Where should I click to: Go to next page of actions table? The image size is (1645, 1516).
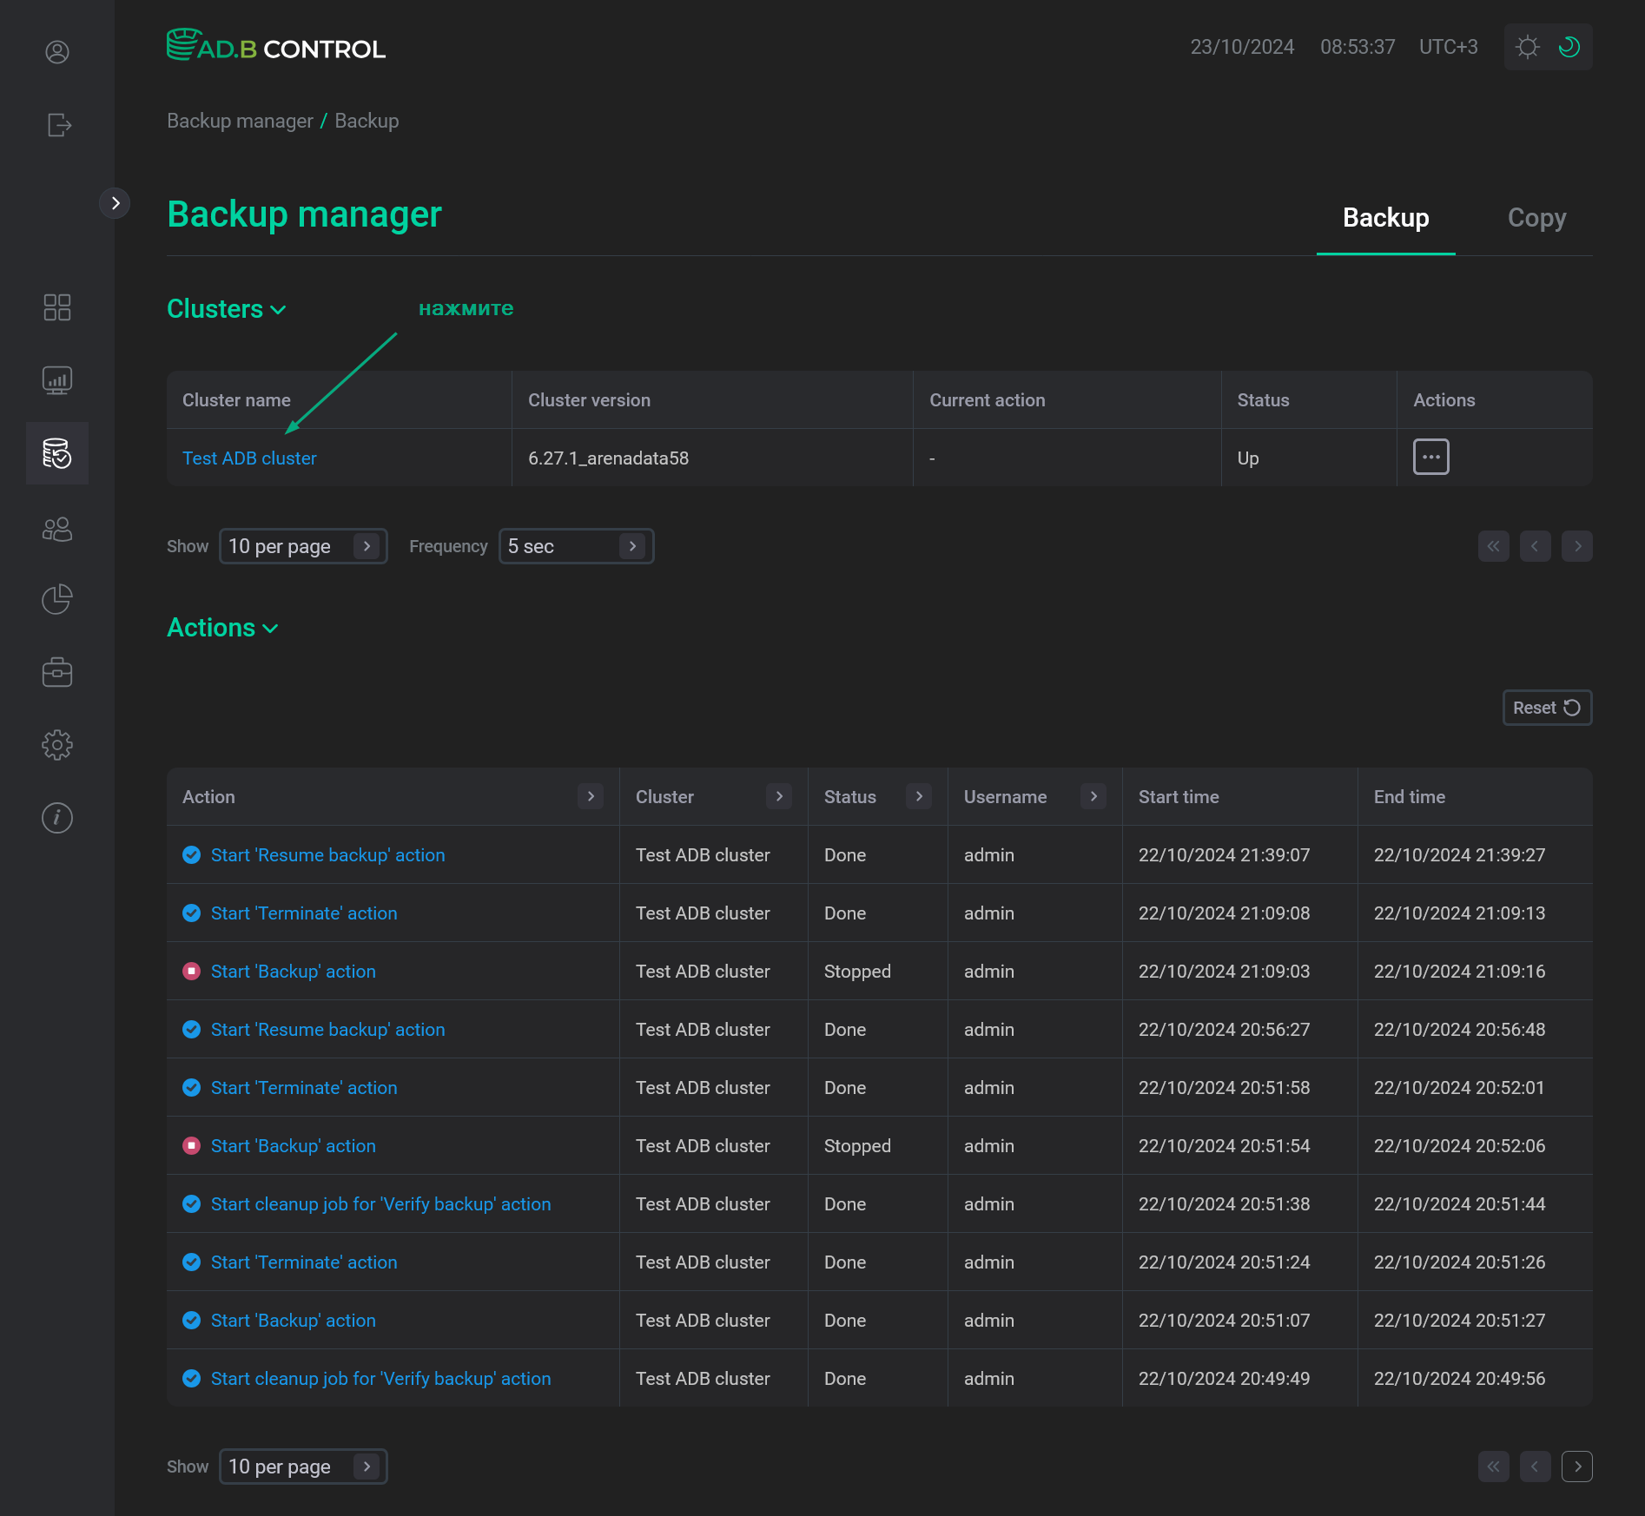coord(1576,1467)
